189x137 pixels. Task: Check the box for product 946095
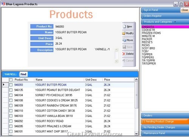(x=11, y=126)
